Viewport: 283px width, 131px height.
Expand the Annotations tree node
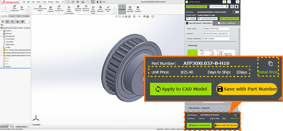click(x=1, y=36)
